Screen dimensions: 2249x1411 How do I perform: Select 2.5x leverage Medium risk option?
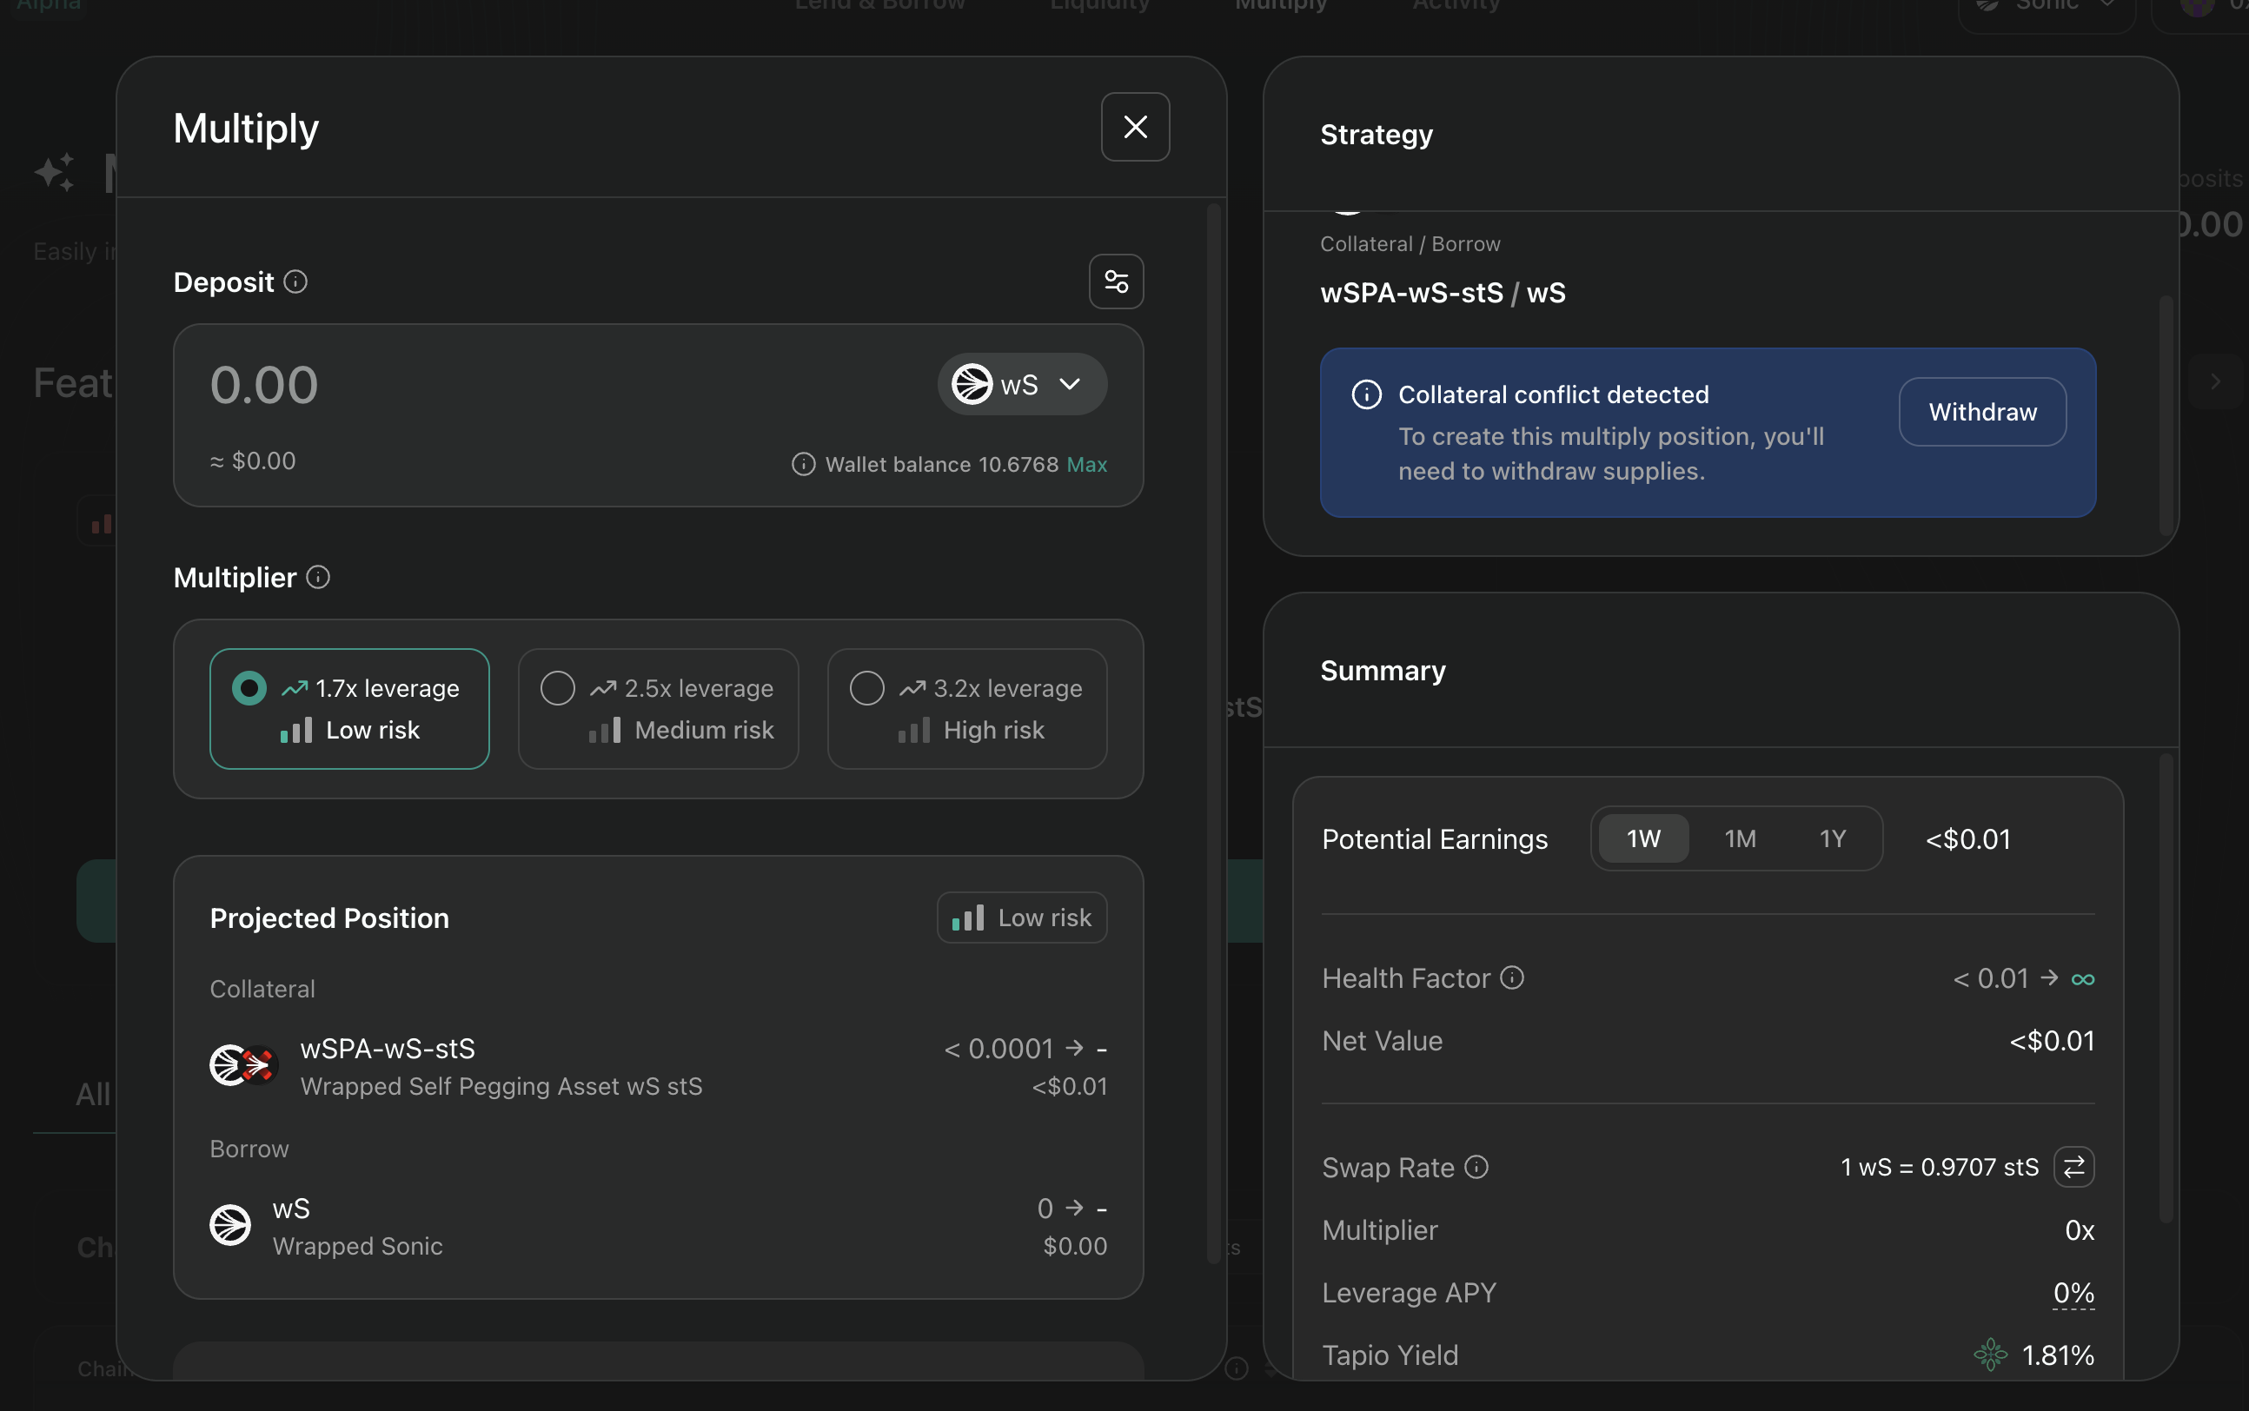click(658, 709)
